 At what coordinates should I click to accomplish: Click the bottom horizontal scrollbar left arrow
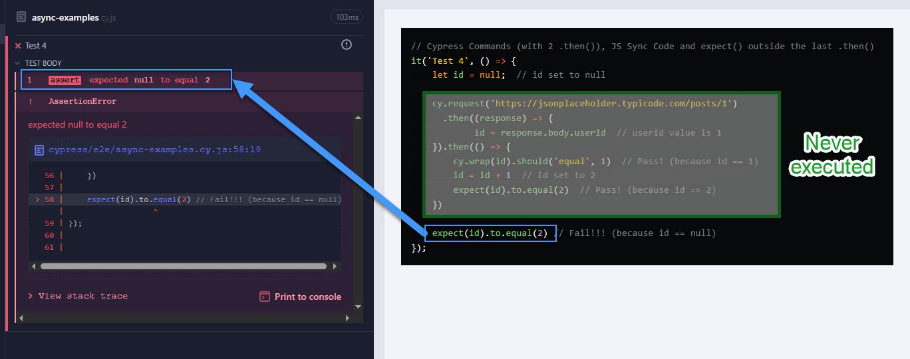click(x=21, y=318)
